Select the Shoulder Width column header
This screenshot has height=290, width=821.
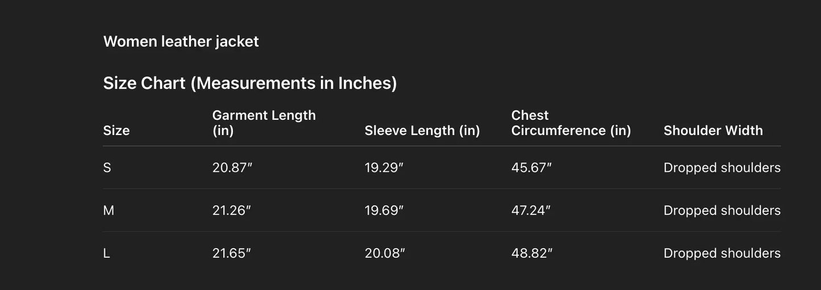click(713, 131)
